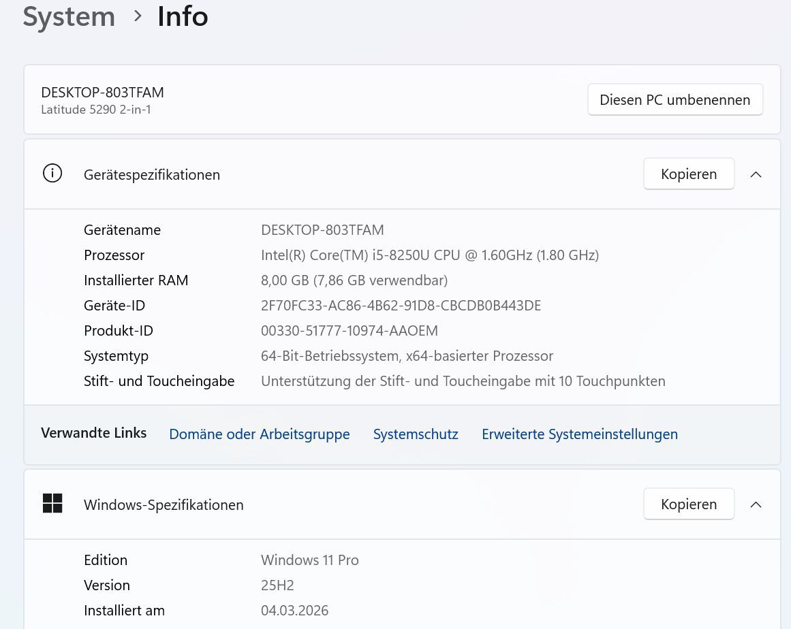Click the Geräte-ID value text
Image resolution: width=791 pixels, height=629 pixels.
pyautogui.click(x=401, y=306)
